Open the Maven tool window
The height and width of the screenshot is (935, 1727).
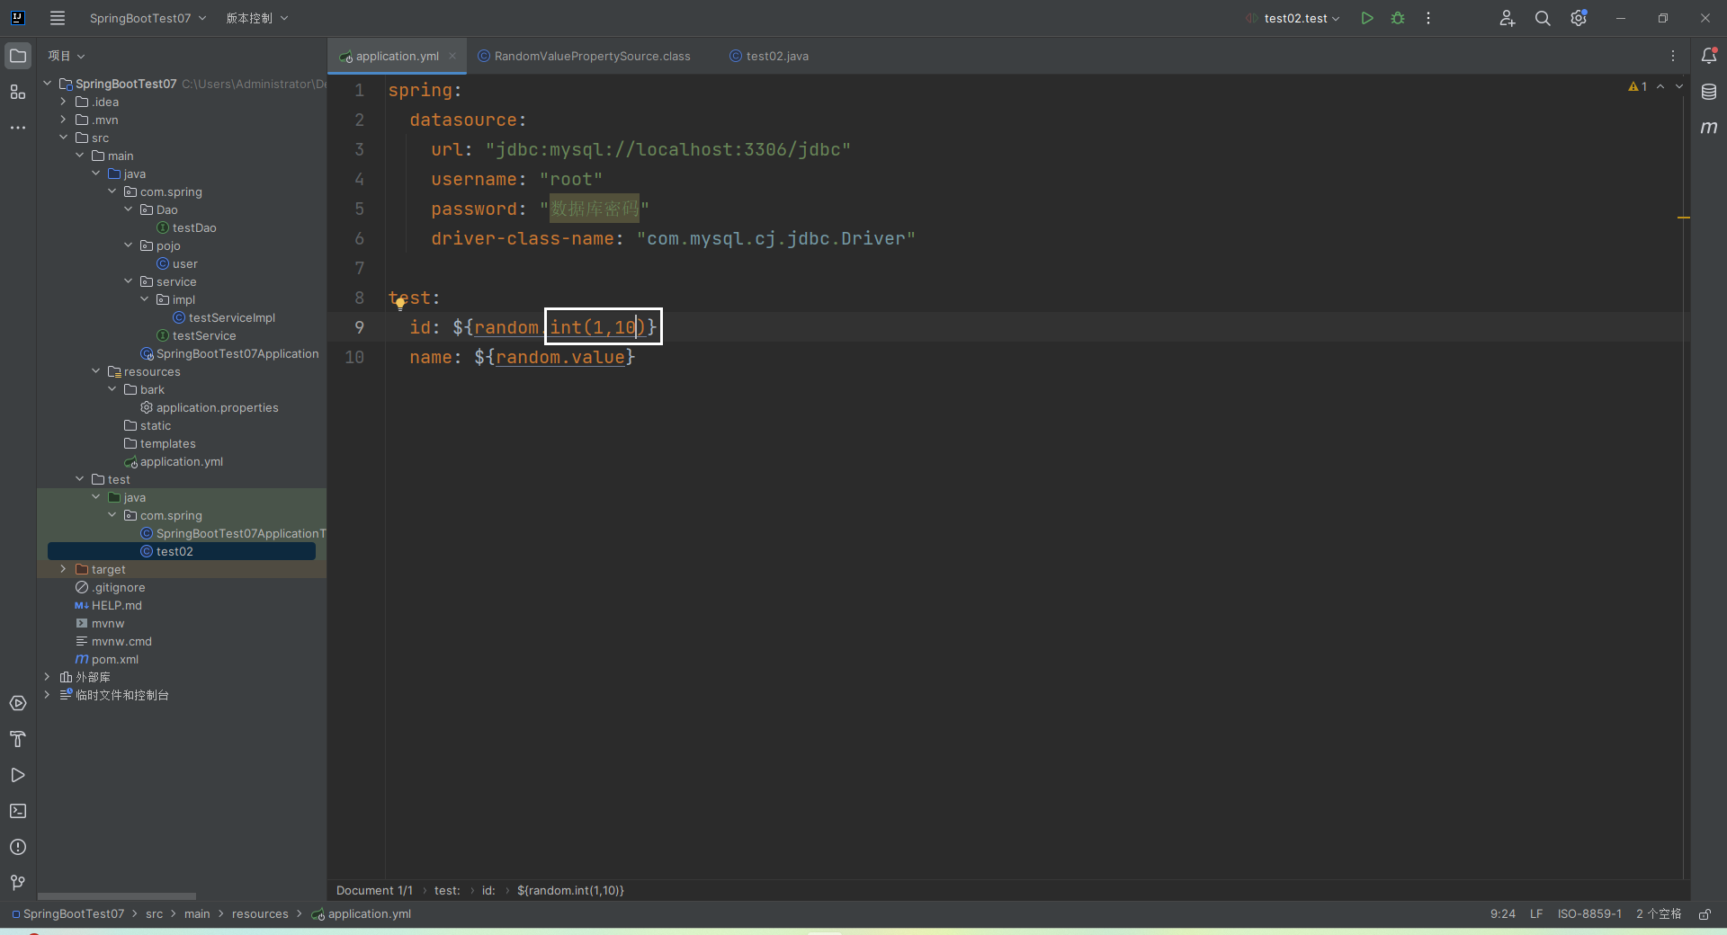pos(1709,128)
